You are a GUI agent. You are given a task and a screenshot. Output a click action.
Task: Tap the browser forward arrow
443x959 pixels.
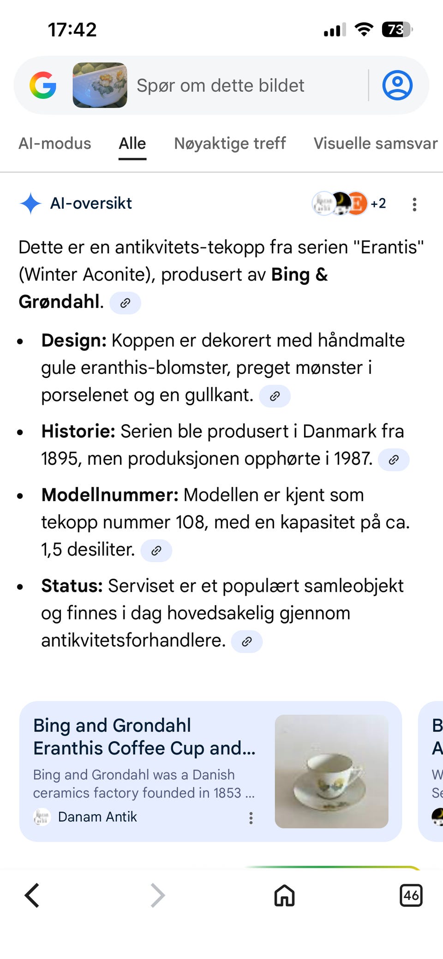[157, 895]
